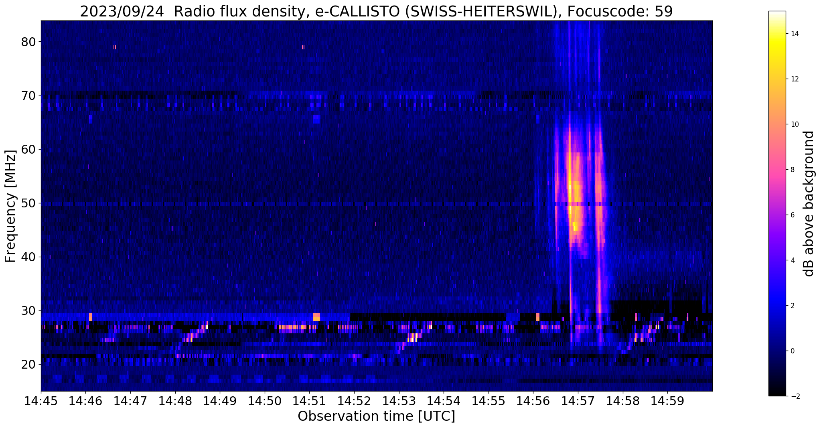Click the colorbar tick label 2
821x428 pixels.
792,306
